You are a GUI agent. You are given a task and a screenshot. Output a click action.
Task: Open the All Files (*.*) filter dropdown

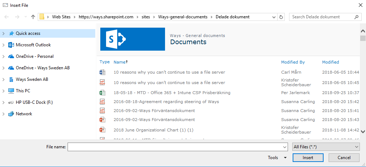pos(326,147)
